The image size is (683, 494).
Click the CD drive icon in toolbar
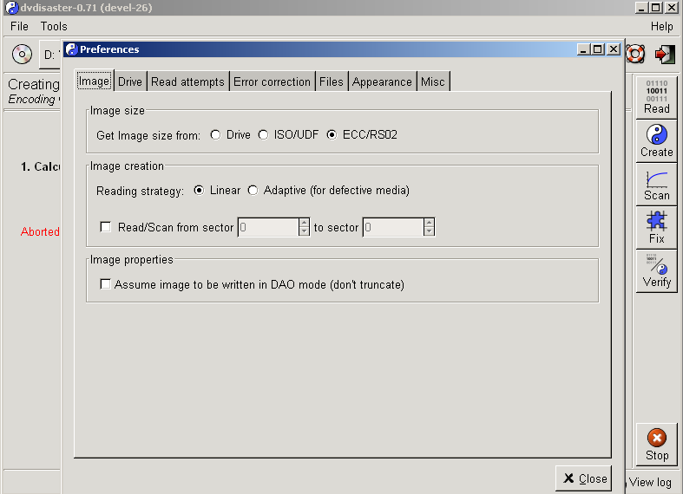pyautogui.click(x=22, y=55)
